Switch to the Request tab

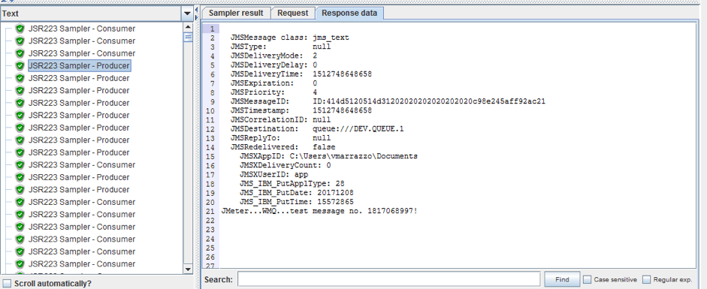(x=292, y=13)
